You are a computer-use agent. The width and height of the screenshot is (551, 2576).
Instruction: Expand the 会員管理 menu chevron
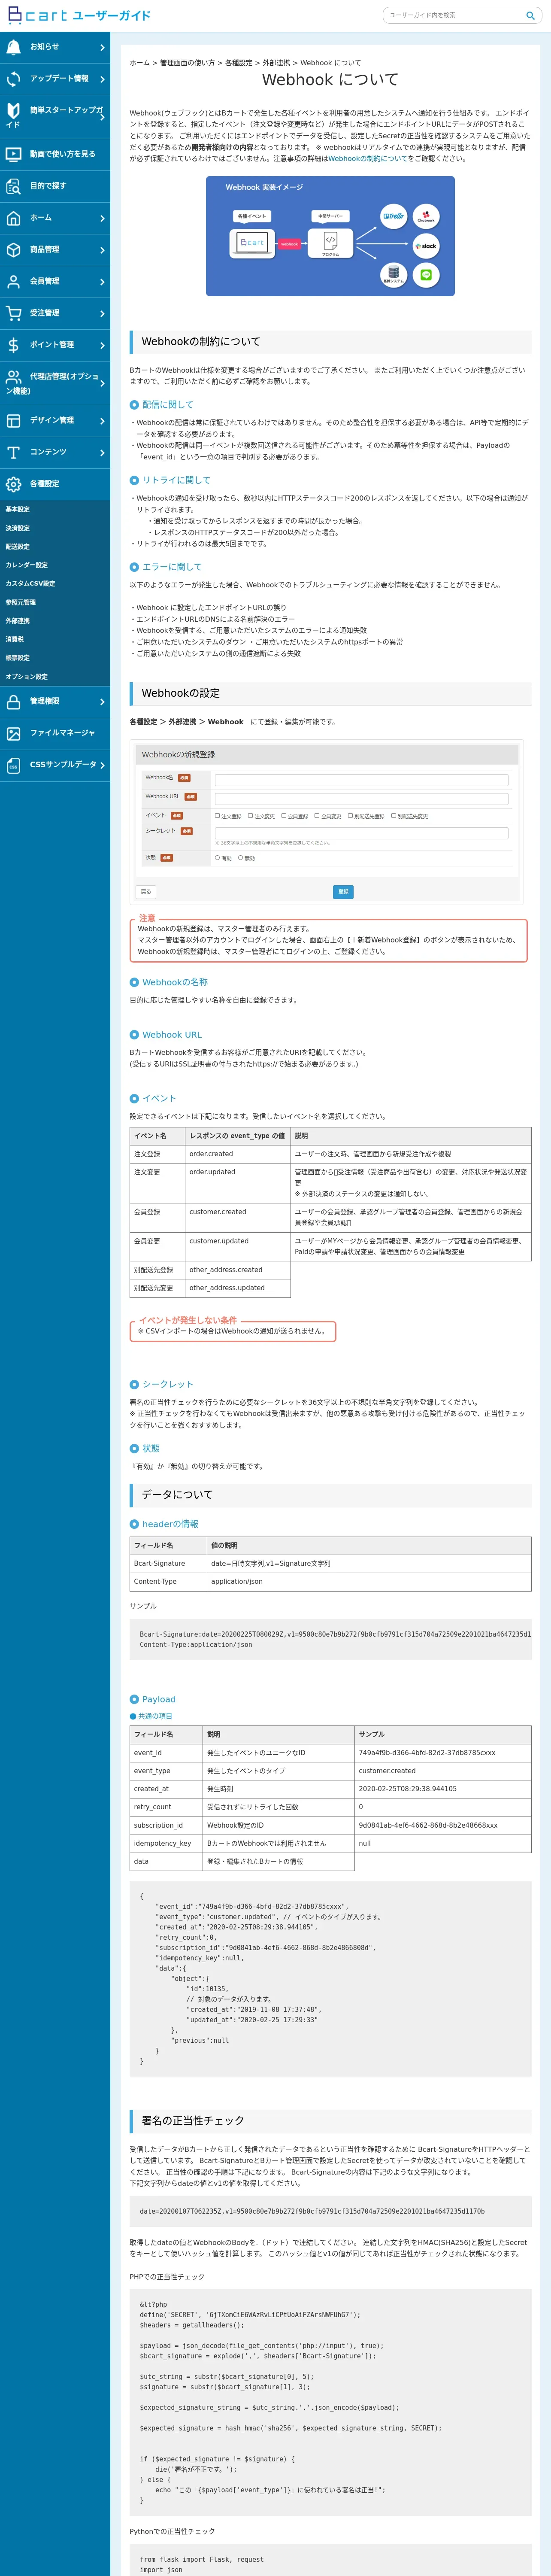pos(102,282)
